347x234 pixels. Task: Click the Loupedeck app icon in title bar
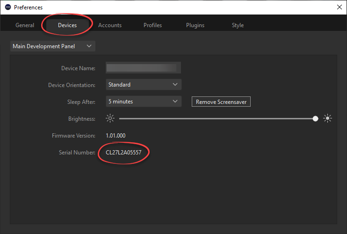pyautogui.click(x=7, y=7)
